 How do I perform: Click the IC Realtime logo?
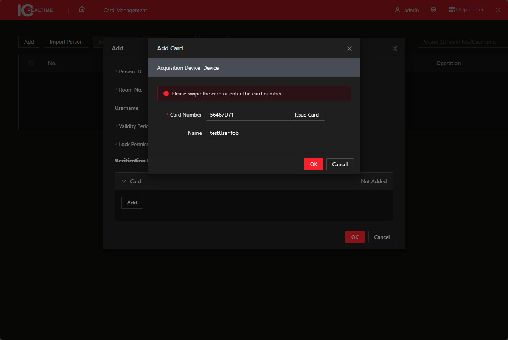(35, 10)
